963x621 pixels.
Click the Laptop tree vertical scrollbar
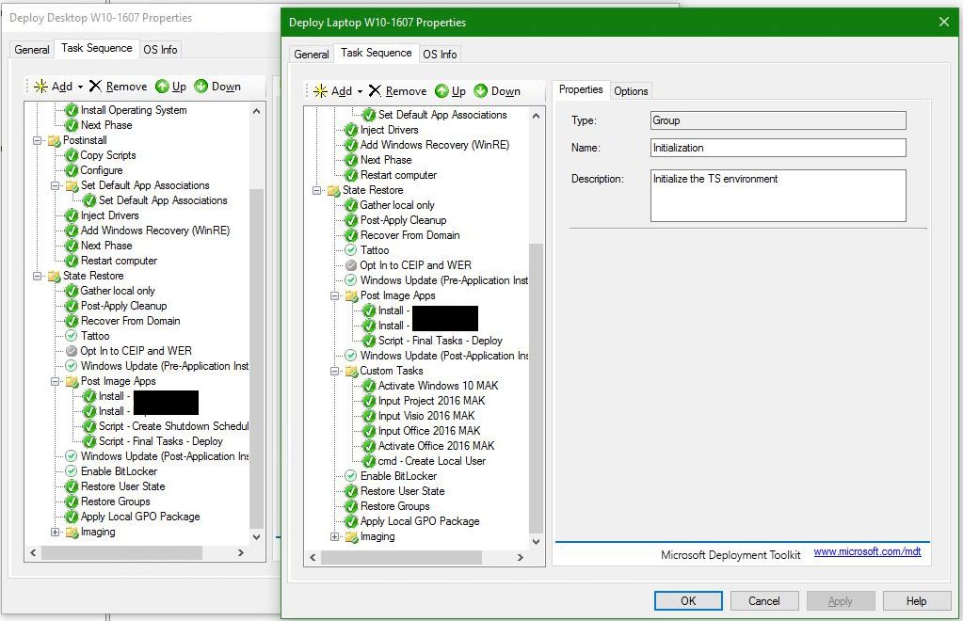[x=537, y=386]
